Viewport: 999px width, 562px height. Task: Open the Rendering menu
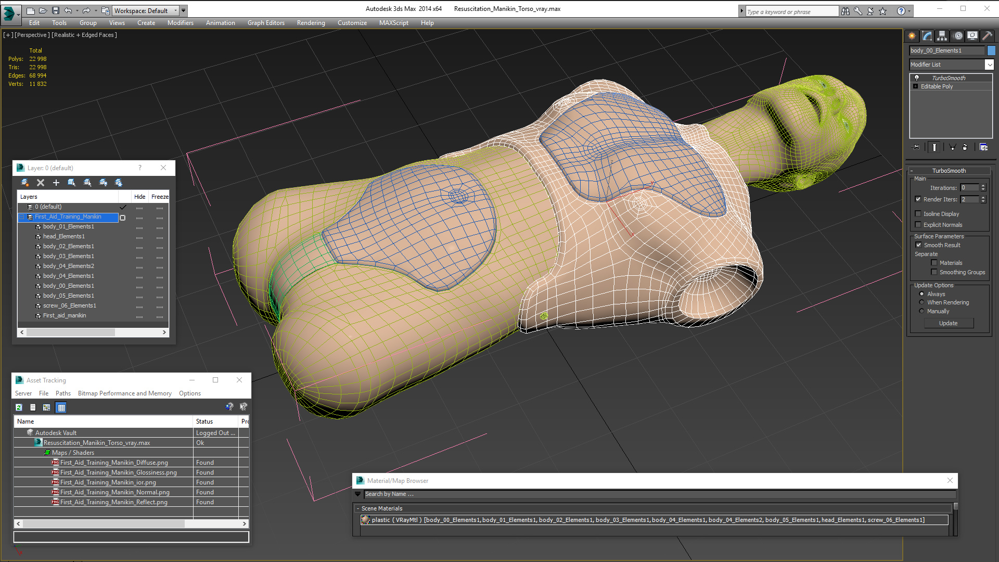coord(311,23)
